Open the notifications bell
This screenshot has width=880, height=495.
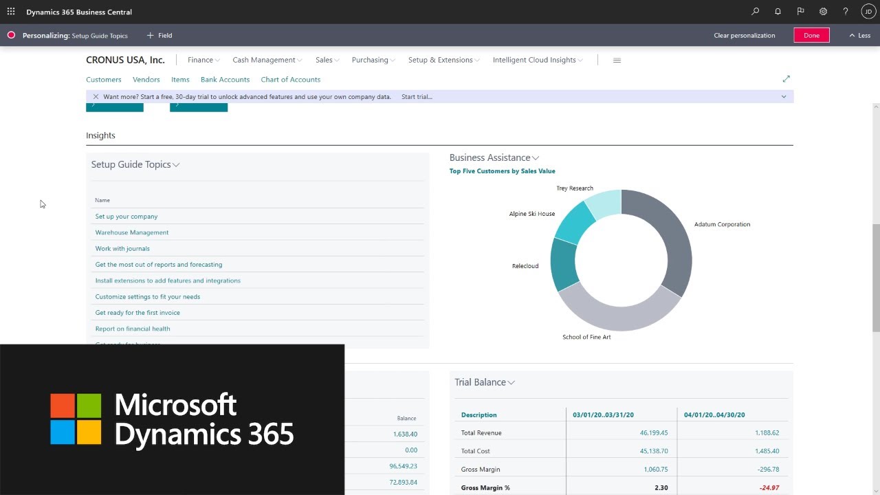[x=778, y=12]
